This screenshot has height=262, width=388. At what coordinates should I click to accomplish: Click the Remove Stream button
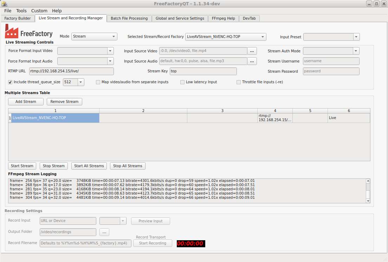click(64, 101)
